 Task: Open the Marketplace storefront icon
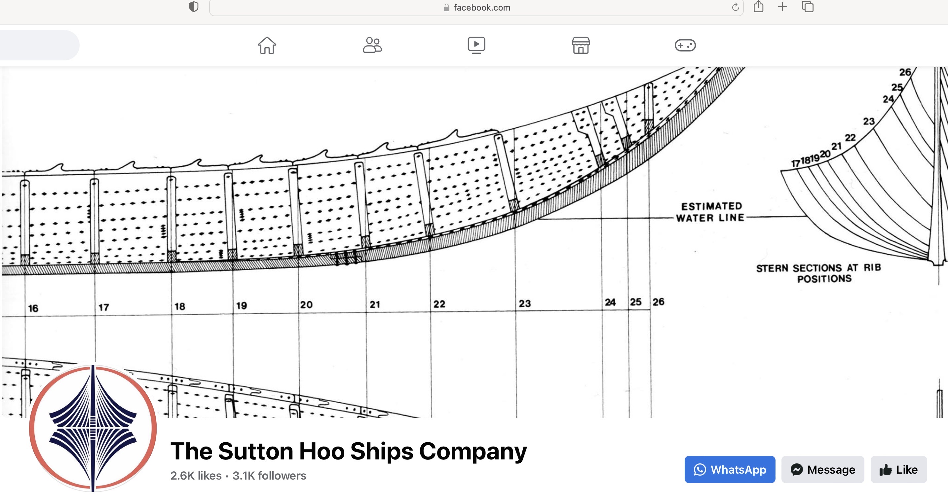click(x=581, y=45)
